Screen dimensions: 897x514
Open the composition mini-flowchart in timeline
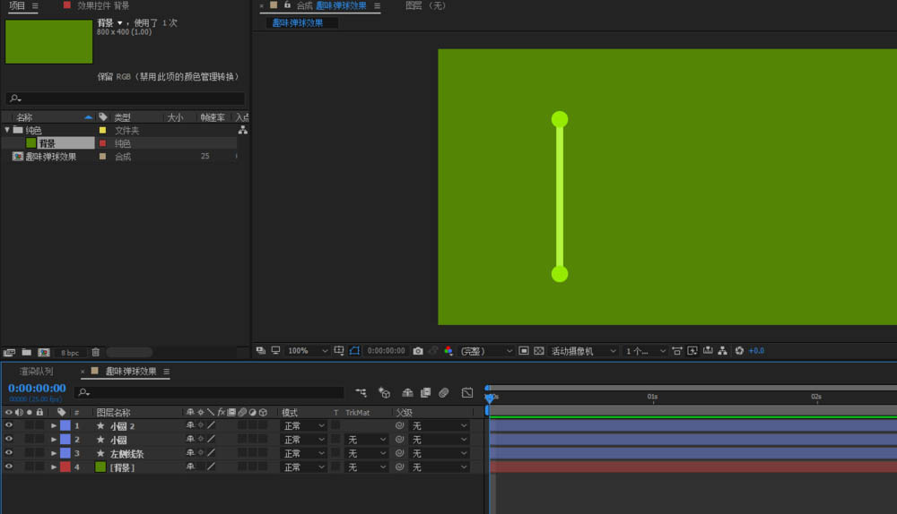(361, 392)
